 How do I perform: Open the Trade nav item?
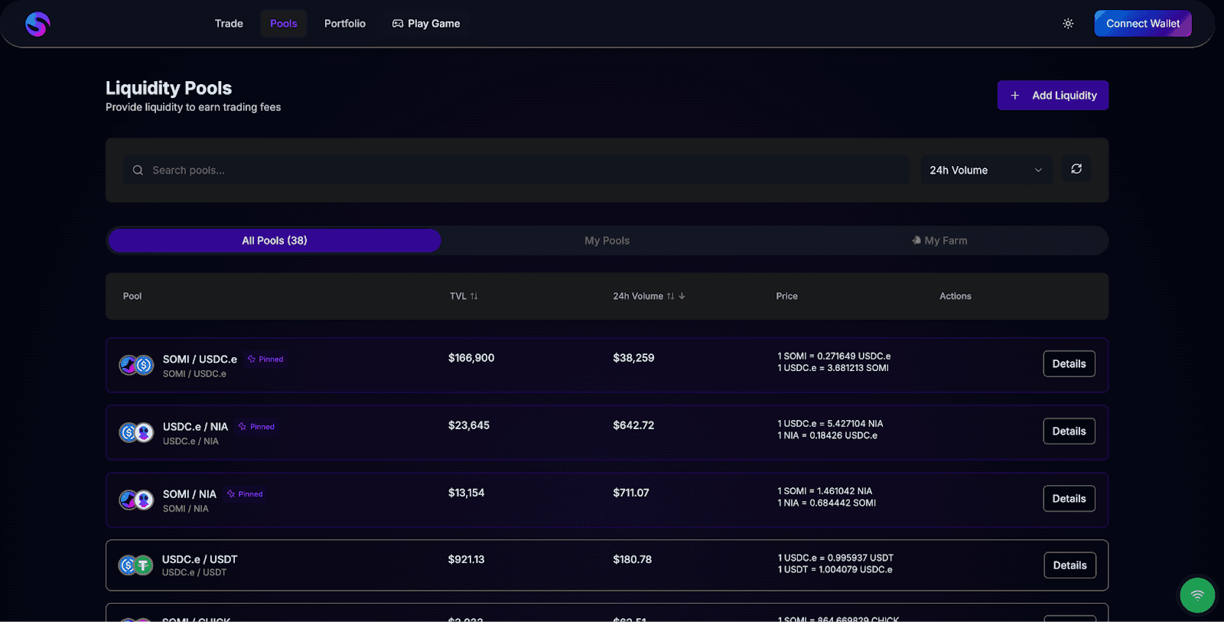click(229, 24)
